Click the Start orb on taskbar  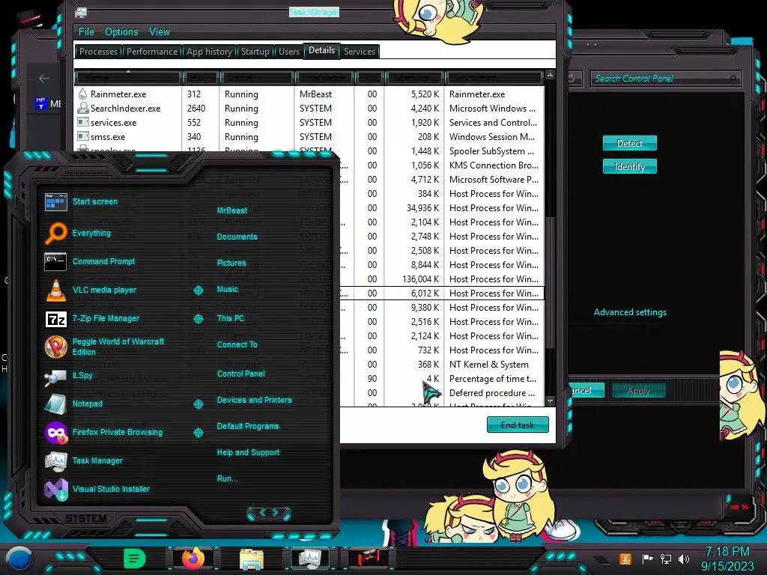coord(19,559)
